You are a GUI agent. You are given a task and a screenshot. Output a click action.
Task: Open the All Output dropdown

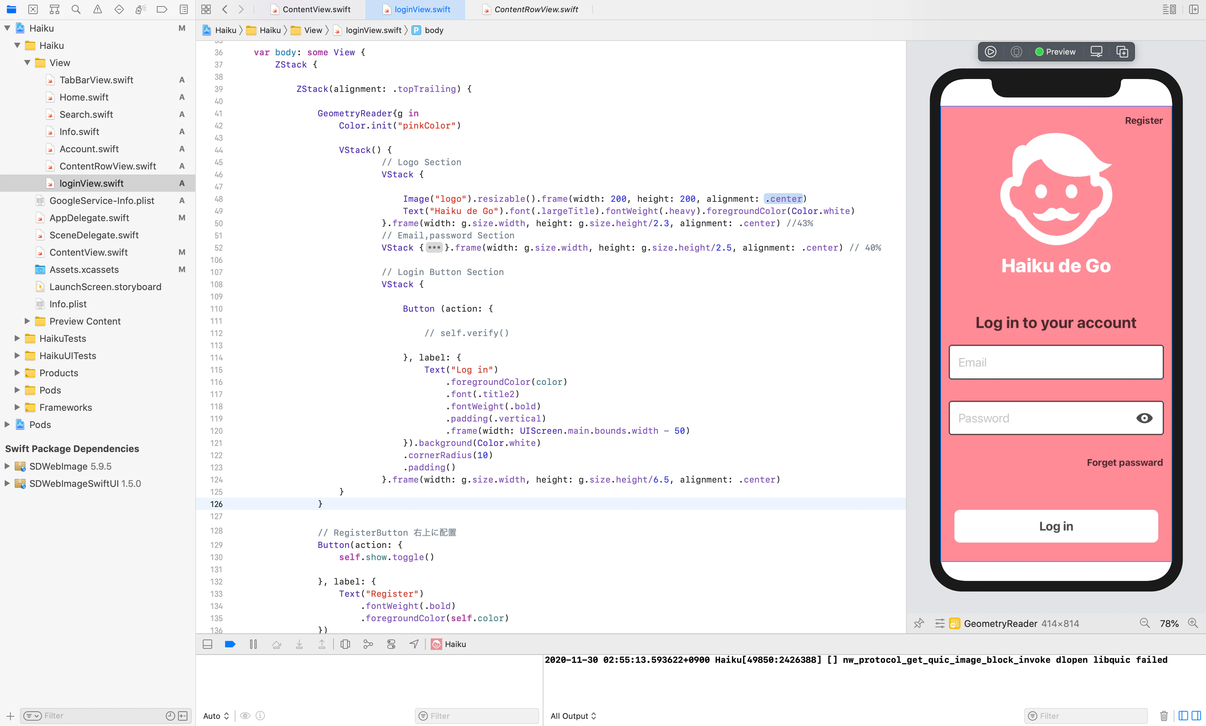click(x=573, y=716)
